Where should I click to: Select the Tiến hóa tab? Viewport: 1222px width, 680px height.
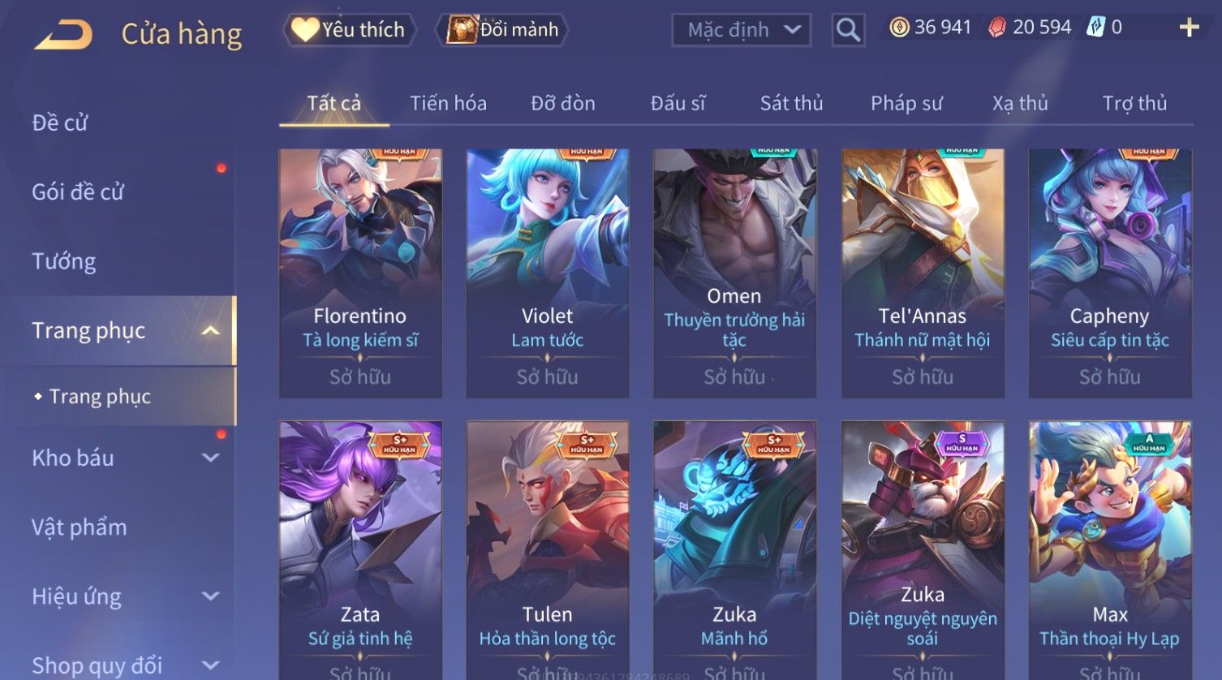448,103
